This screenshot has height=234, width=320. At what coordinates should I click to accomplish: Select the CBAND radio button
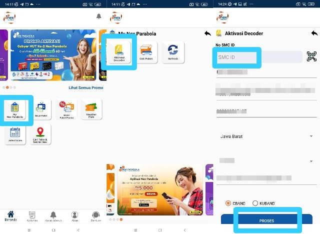pos(228,203)
